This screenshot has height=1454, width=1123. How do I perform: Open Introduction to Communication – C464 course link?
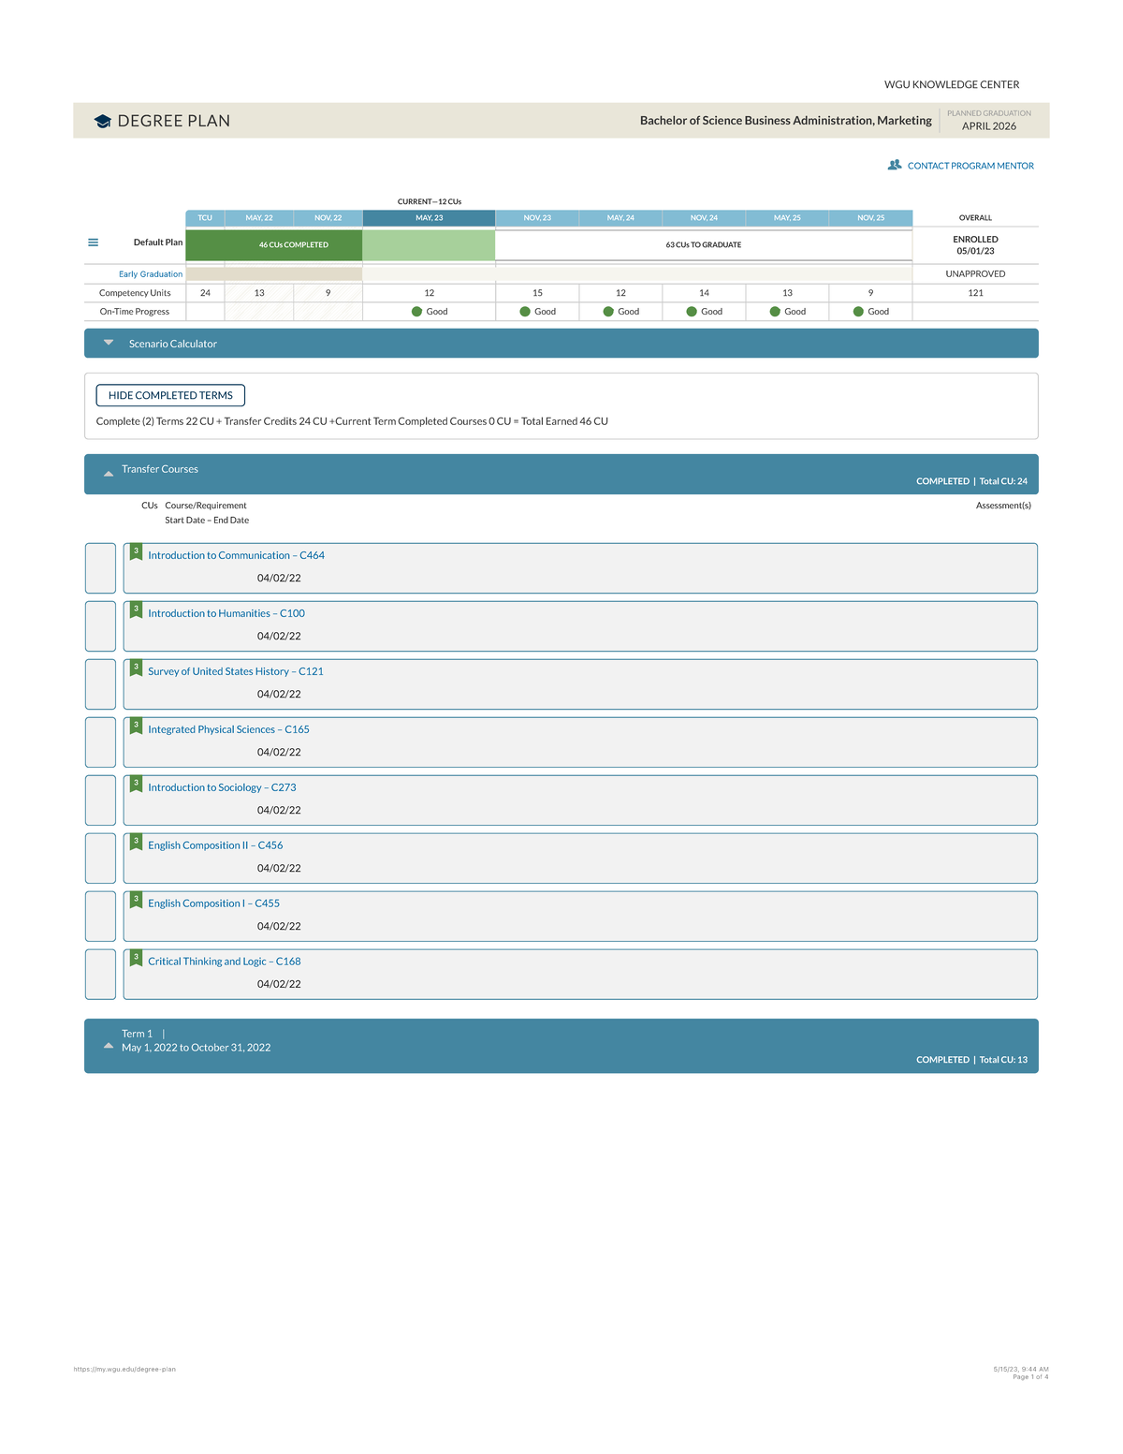click(236, 555)
